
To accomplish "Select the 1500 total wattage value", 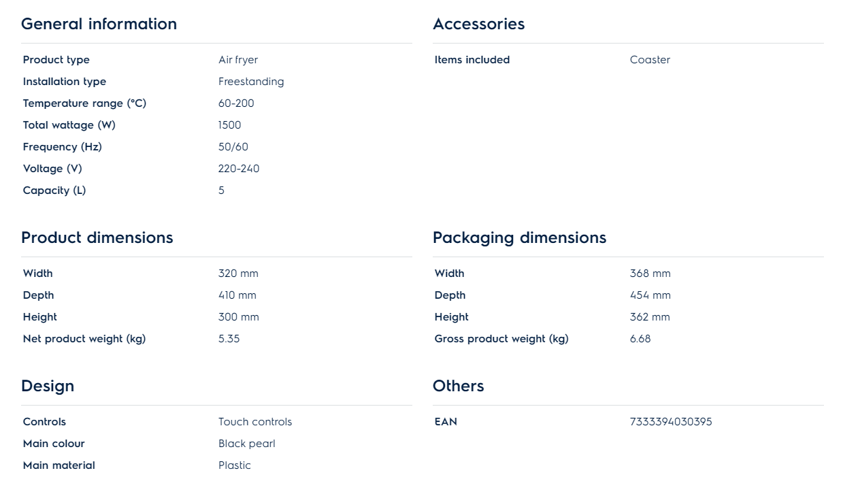I will 229,125.
